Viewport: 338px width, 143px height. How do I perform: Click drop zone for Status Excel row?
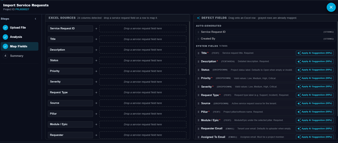pyautogui.click(x=143, y=60)
